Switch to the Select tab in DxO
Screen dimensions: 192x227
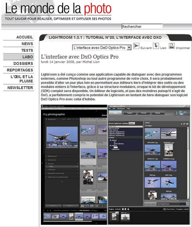coord(116,113)
